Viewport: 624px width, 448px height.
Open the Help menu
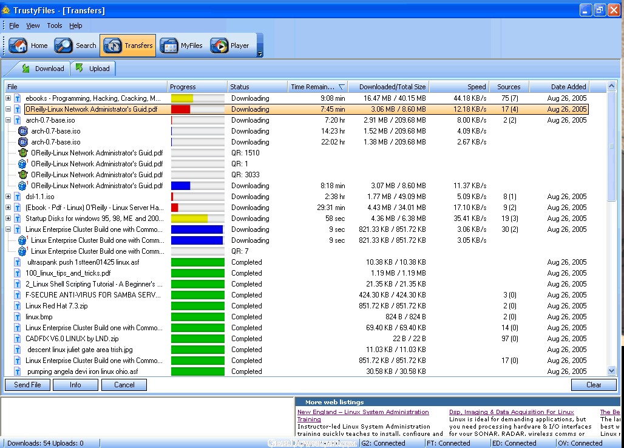tap(76, 25)
